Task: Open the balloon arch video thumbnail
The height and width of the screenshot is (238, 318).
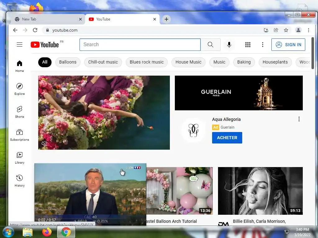Action: (x=179, y=191)
